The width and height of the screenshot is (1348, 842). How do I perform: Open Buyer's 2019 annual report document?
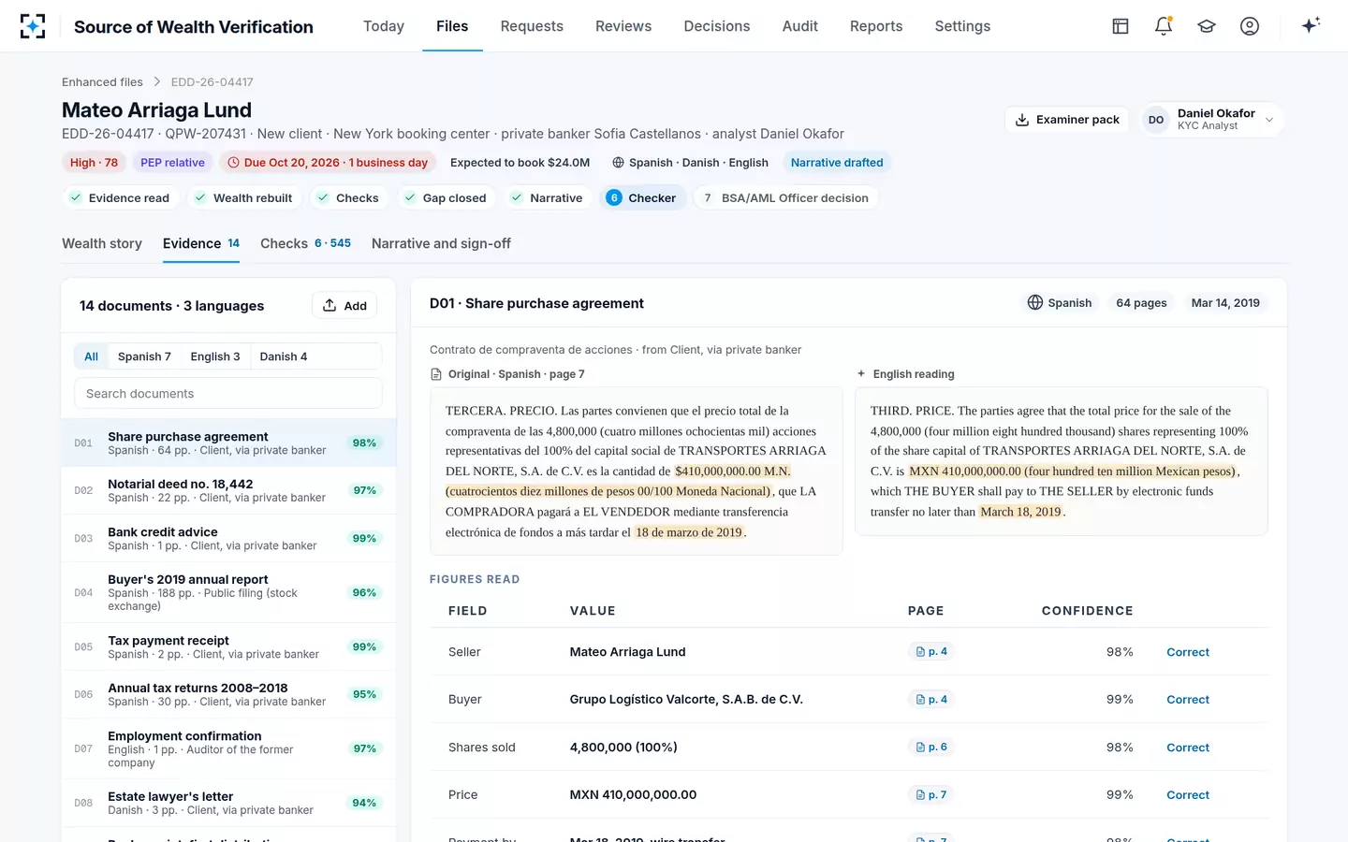(228, 593)
